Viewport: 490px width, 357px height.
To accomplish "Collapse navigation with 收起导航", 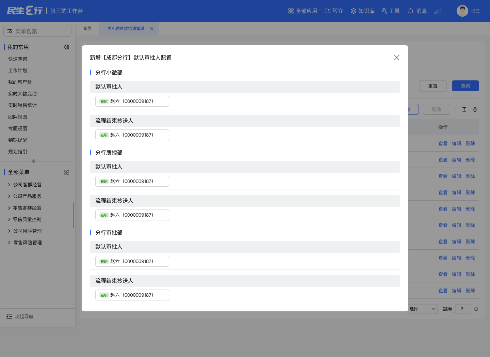I will 20,316.
